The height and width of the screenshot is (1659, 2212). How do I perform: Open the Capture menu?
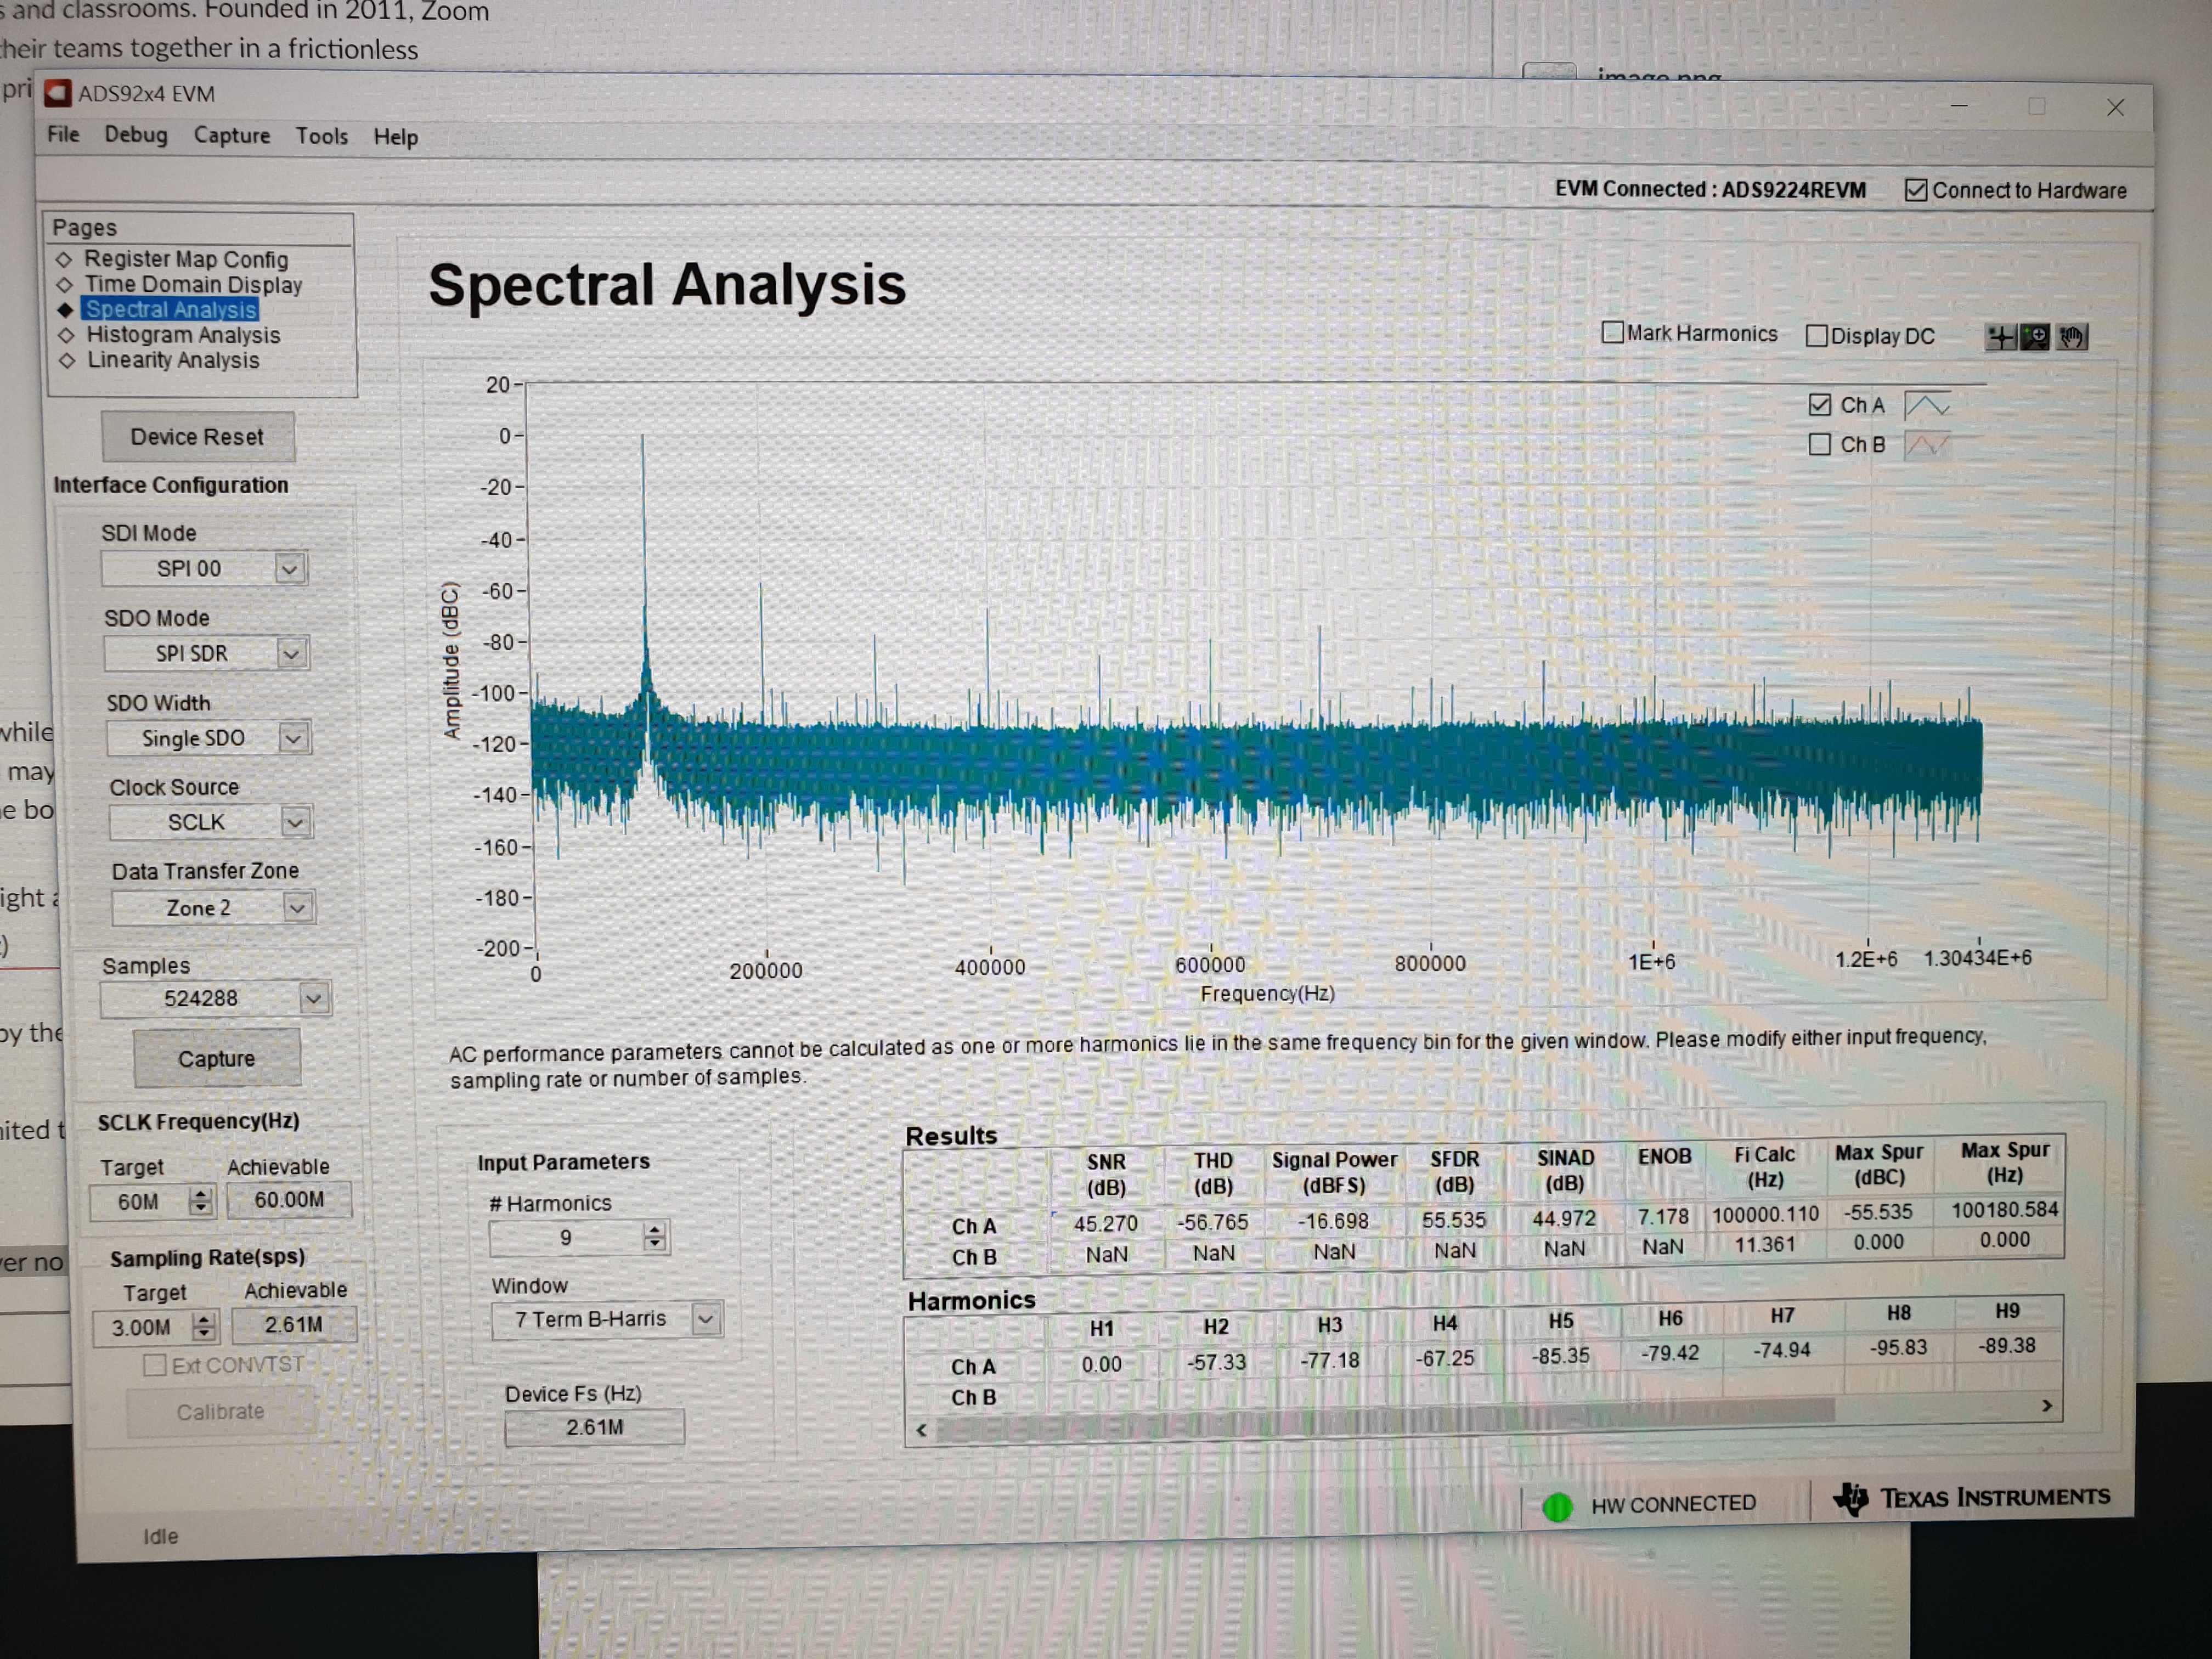click(x=232, y=136)
